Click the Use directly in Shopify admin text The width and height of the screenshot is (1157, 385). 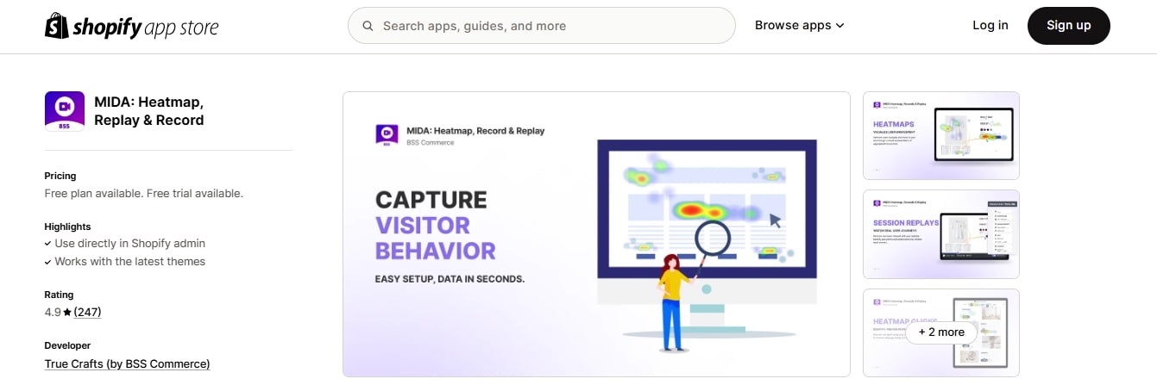(130, 244)
